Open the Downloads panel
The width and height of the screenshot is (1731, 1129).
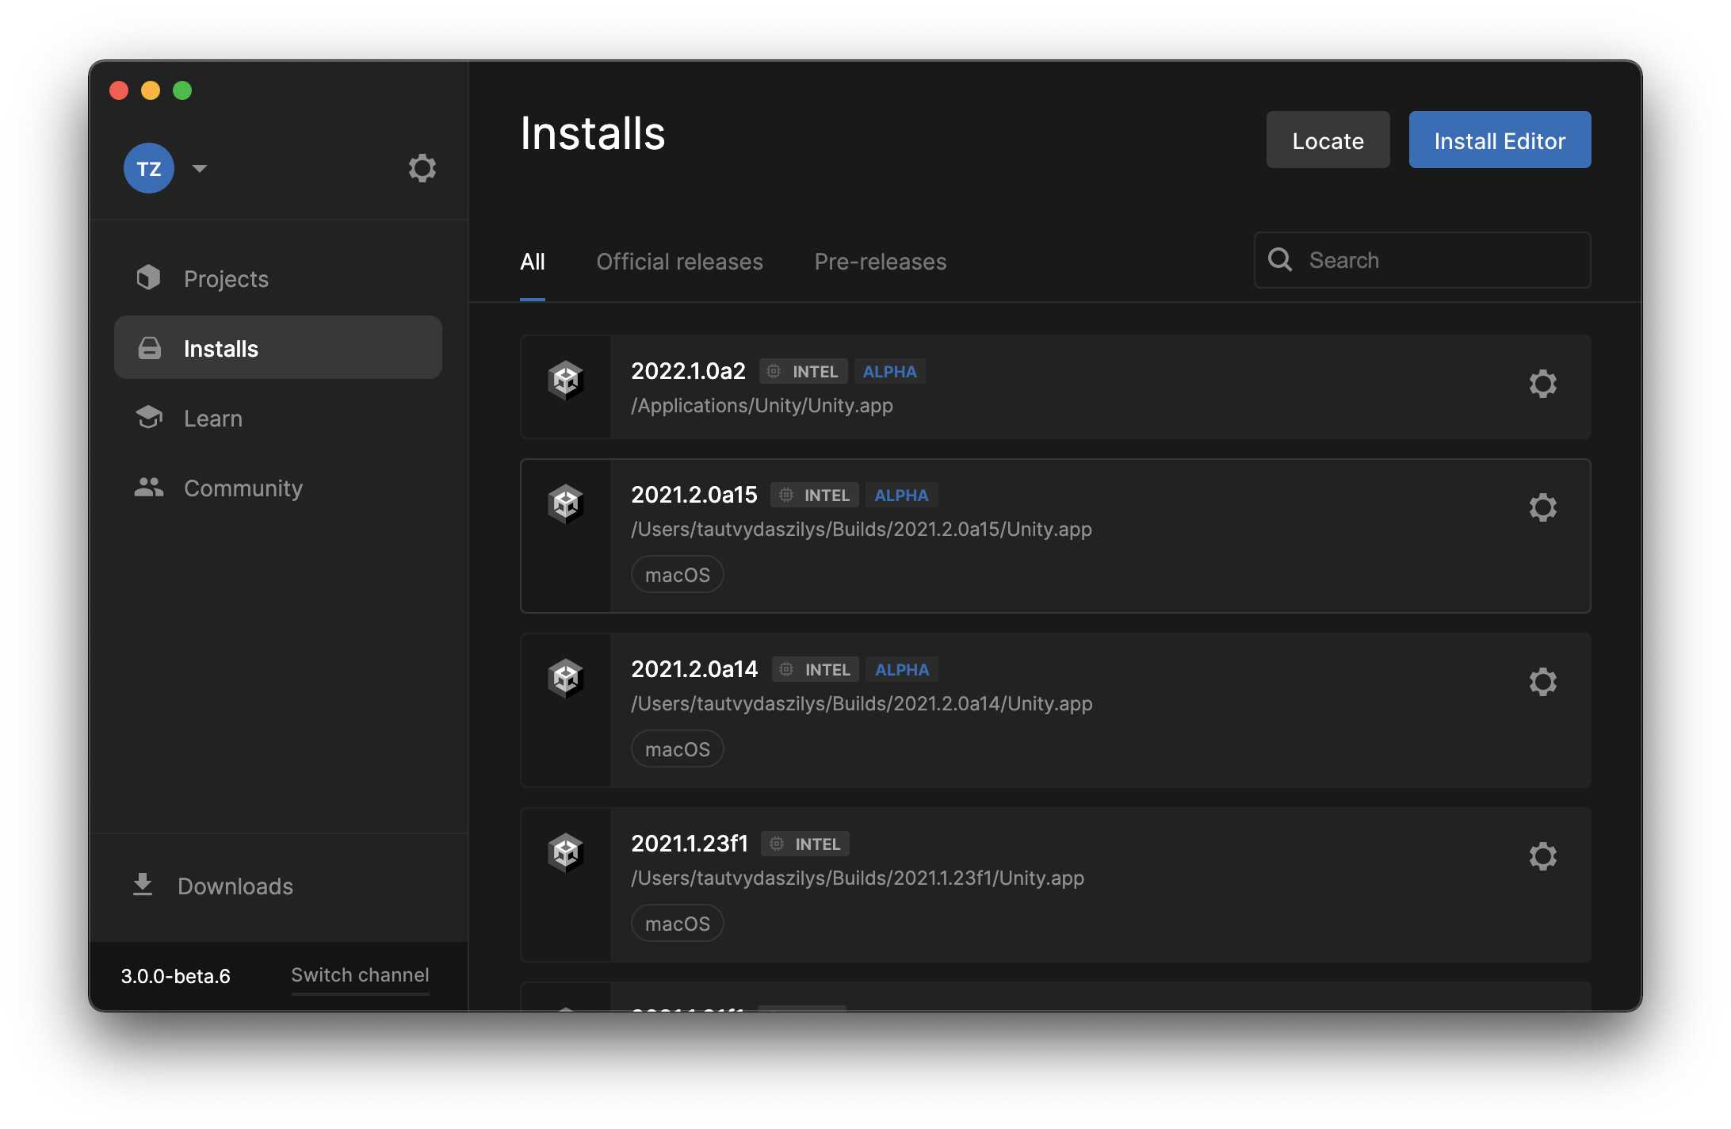[x=235, y=886]
